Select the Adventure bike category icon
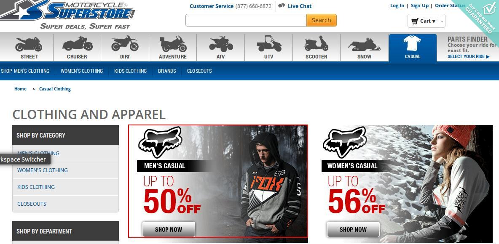This screenshot has height=244, width=499. coord(173,48)
